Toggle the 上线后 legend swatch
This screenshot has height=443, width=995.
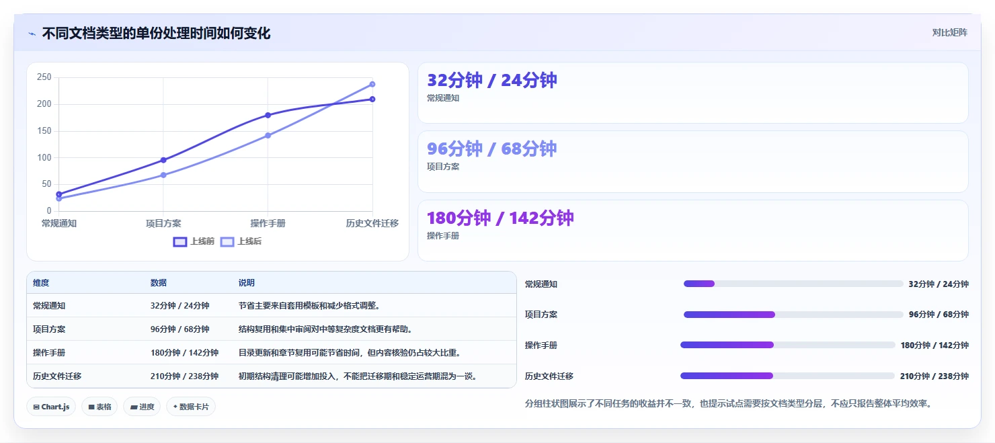pos(227,242)
